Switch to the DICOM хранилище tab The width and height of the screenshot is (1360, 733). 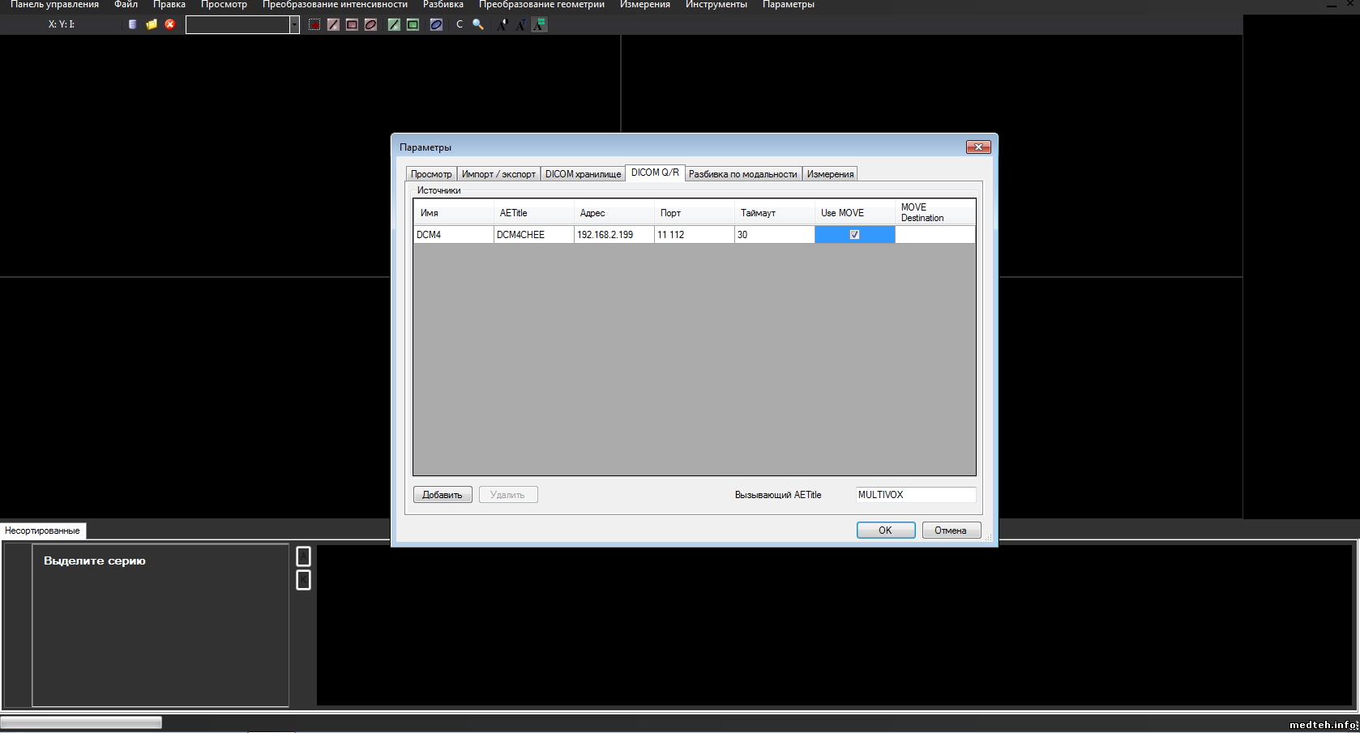coord(583,174)
